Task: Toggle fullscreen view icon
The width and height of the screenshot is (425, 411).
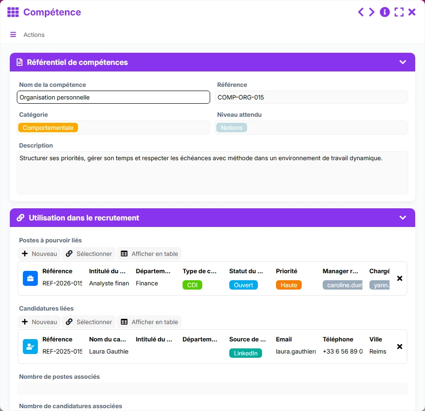Action: [399, 12]
